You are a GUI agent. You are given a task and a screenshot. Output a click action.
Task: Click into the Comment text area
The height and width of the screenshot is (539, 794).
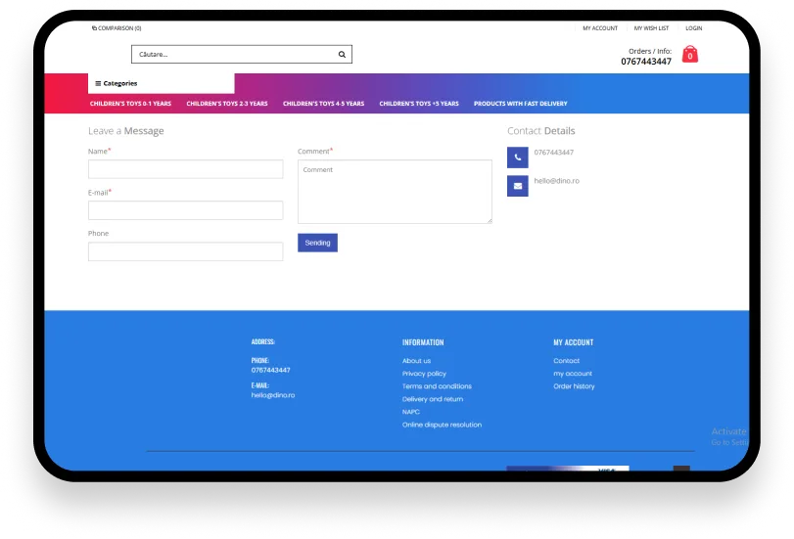pos(395,192)
